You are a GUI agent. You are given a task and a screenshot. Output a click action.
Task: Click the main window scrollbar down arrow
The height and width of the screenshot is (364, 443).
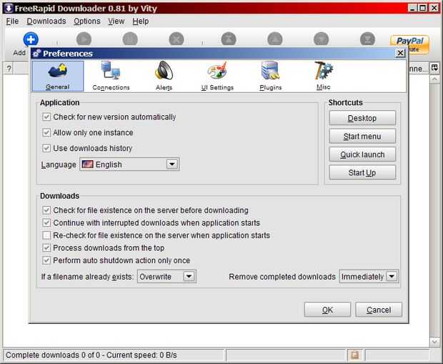pos(434,342)
